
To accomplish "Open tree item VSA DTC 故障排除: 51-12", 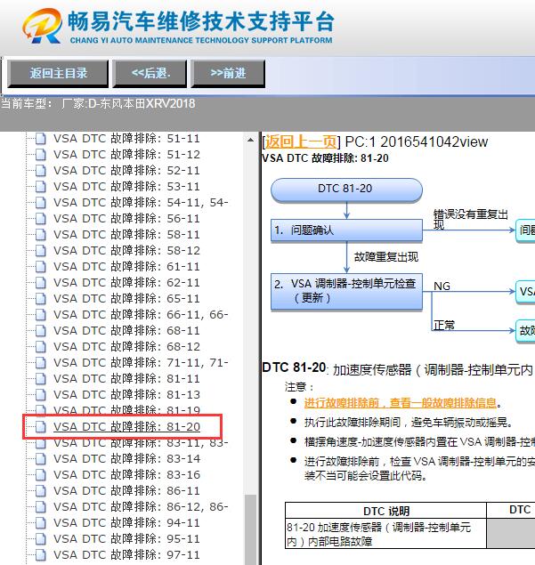I will click(126, 155).
